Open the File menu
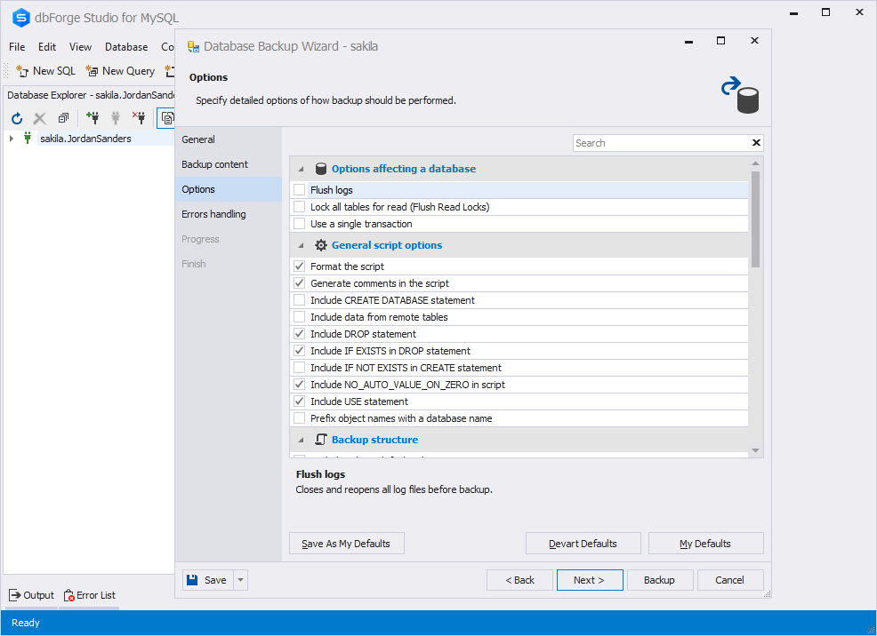Screen dimensions: 877x636 click(x=17, y=47)
